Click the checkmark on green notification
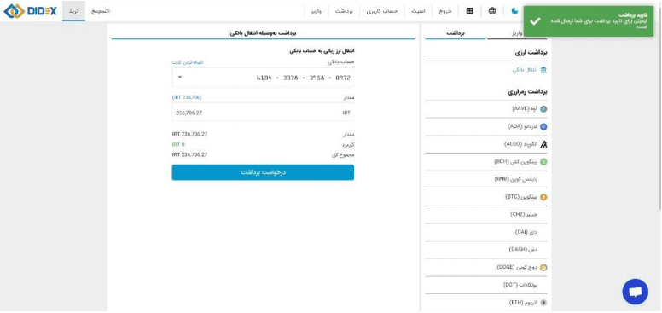 tap(536, 21)
